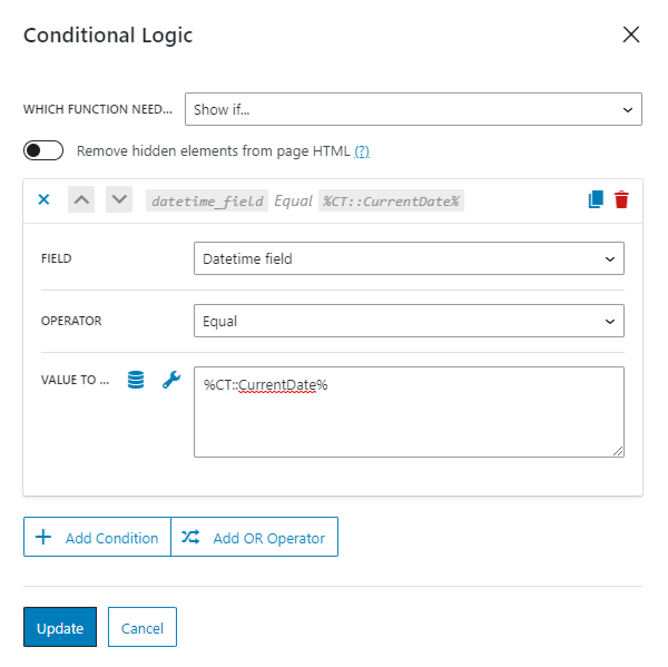Delete the condition using the trash icon
The image size is (668, 667).
pos(622,200)
